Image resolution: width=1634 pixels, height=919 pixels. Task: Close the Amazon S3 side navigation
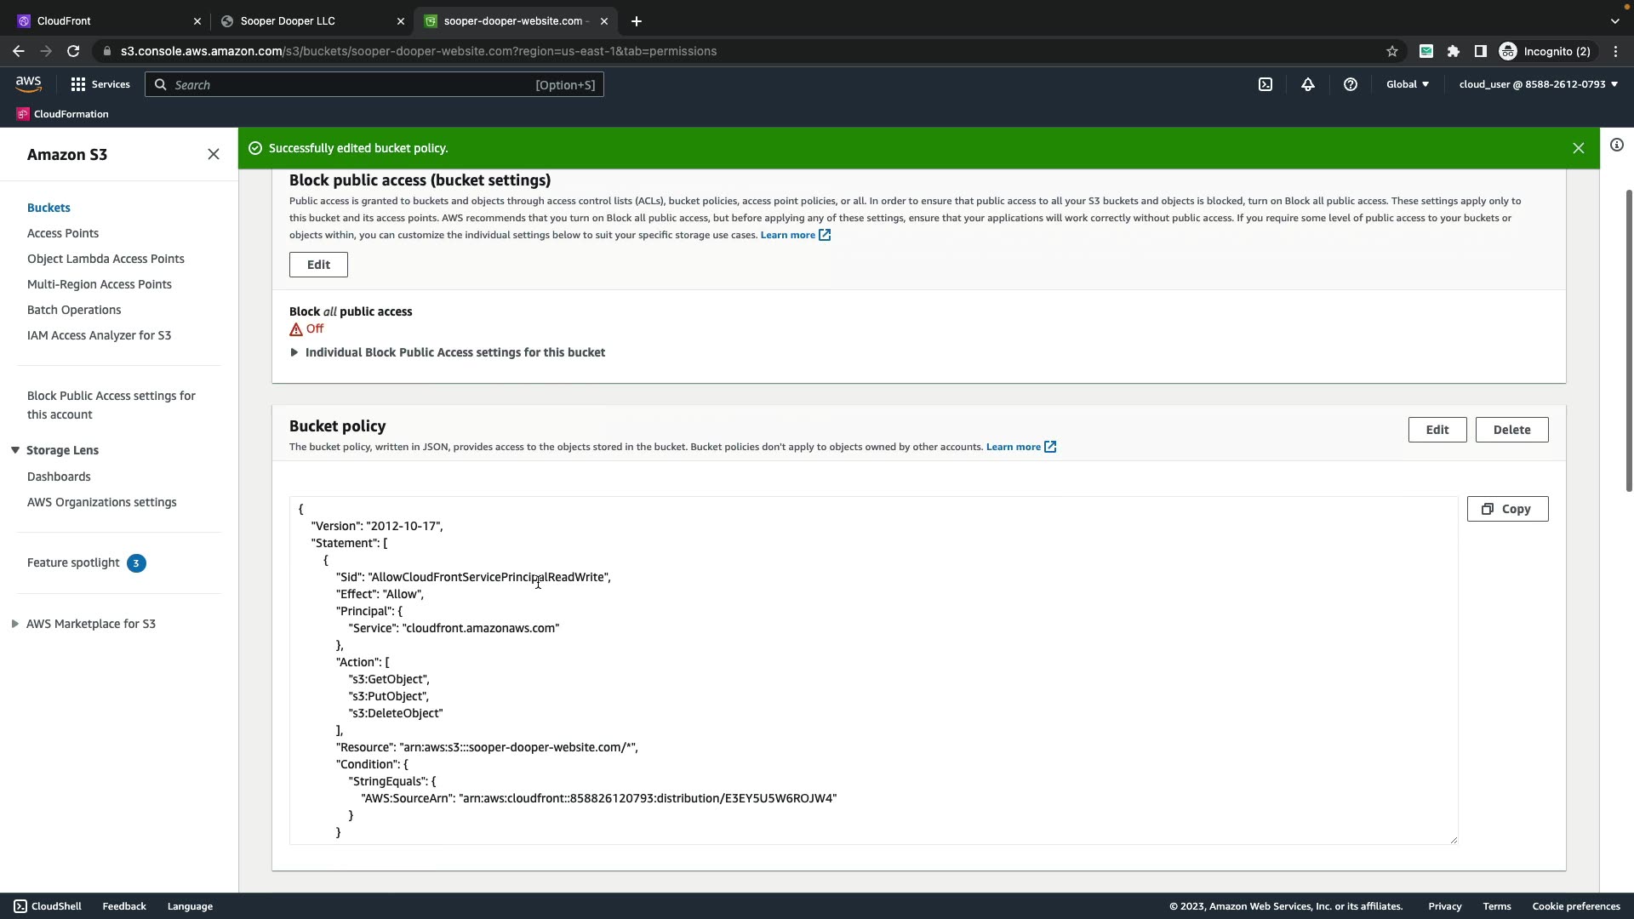(x=214, y=154)
